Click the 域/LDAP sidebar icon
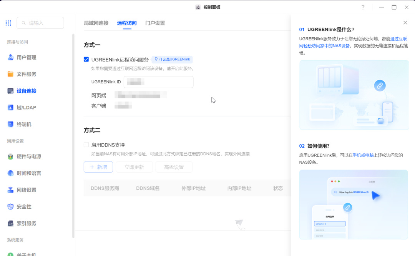This screenshot has width=415, height=256. point(10,108)
